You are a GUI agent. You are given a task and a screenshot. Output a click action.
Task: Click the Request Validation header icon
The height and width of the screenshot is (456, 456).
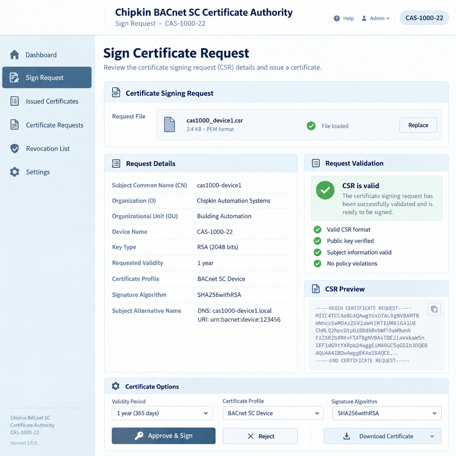(316, 163)
